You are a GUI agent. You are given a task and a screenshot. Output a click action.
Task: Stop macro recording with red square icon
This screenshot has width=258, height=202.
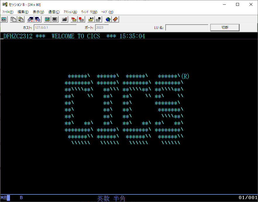click(81, 19)
